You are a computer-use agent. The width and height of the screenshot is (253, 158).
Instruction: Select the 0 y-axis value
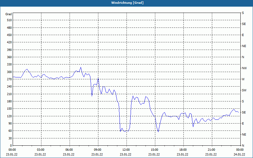pyautogui.click(x=11, y=146)
